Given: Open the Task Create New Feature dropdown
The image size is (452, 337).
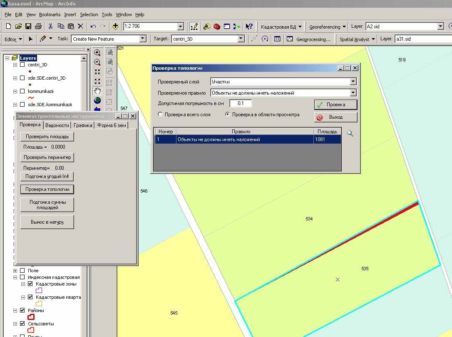Looking at the screenshot, I should [143, 39].
